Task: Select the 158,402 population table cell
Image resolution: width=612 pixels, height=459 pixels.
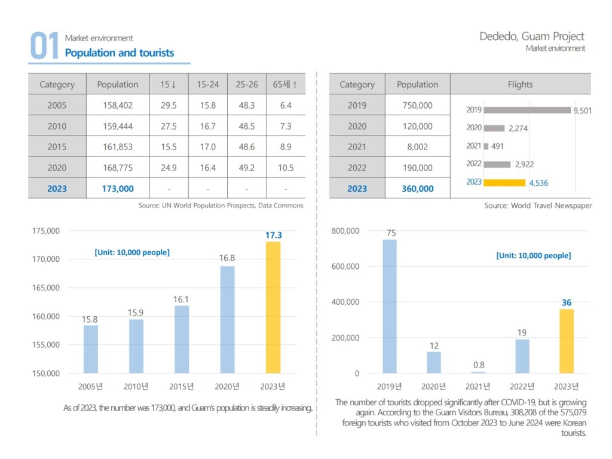Action: click(118, 105)
